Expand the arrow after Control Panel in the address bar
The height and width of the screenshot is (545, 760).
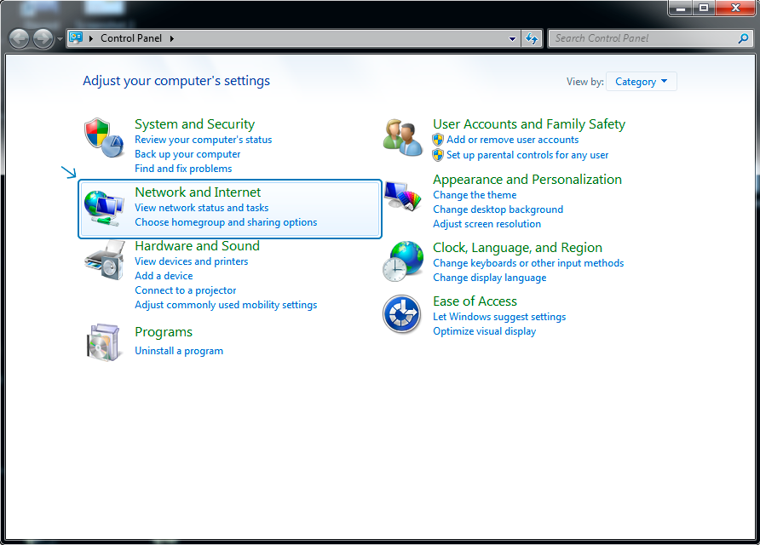tap(171, 38)
